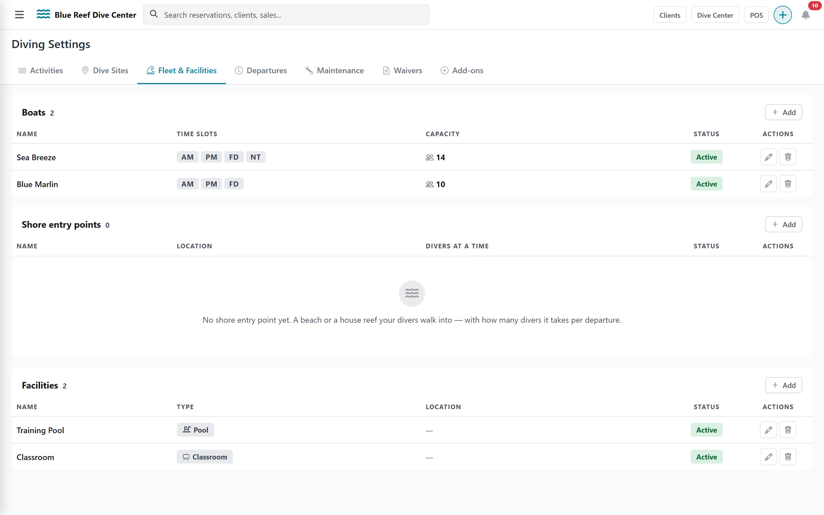Viewport: 824px width, 515px height.
Task: Edit the Blue Marlin boat
Action: click(768, 184)
